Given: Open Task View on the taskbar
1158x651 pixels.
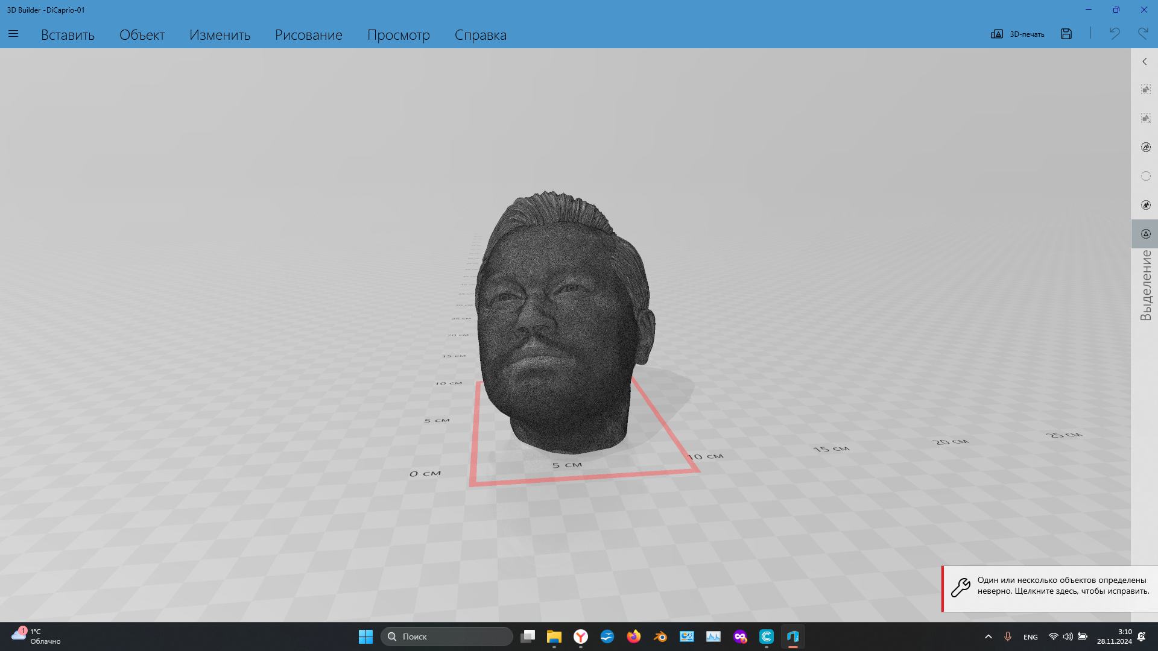Looking at the screenshot, I should (528, 637).
